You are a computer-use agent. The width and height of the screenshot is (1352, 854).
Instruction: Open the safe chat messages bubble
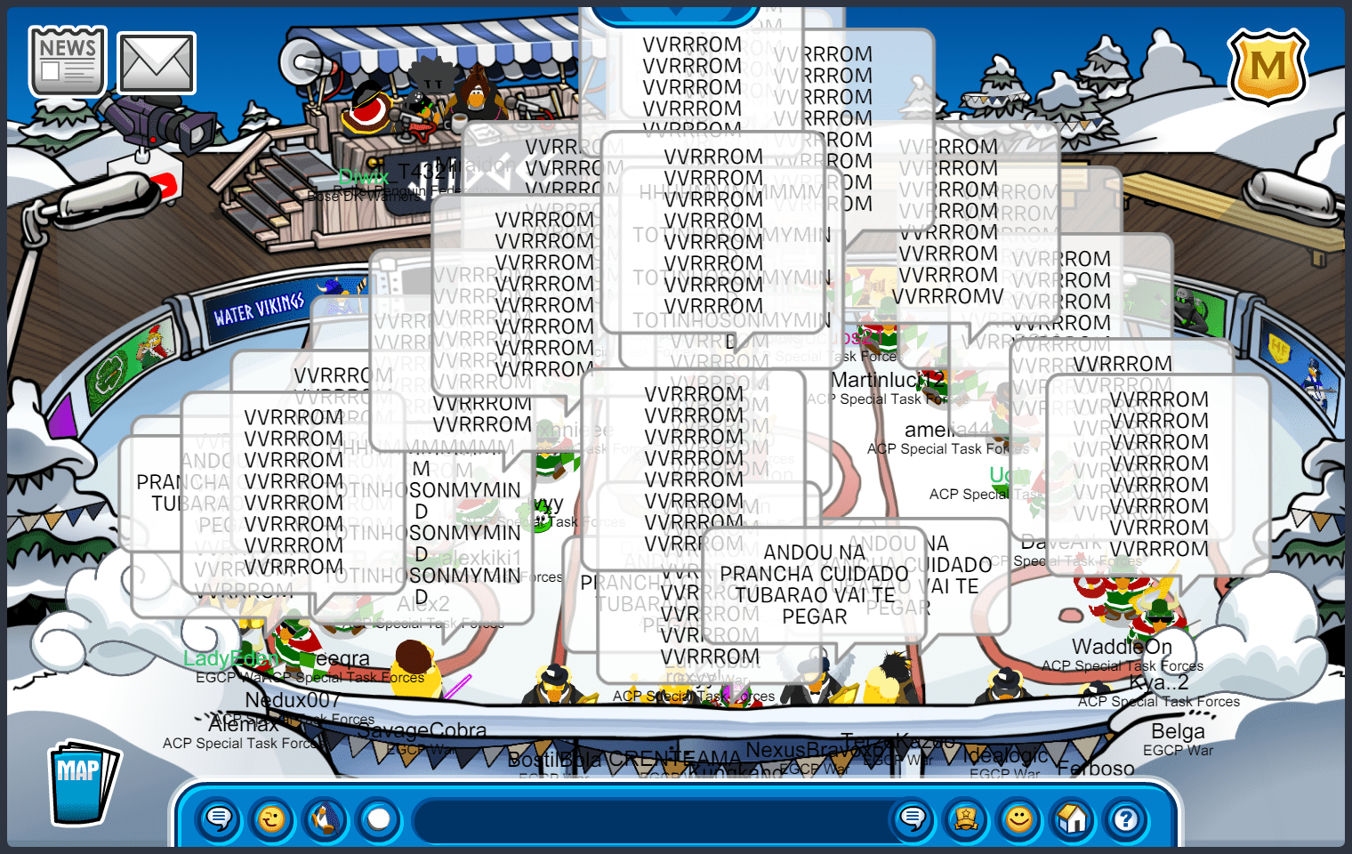pos(219,818)
